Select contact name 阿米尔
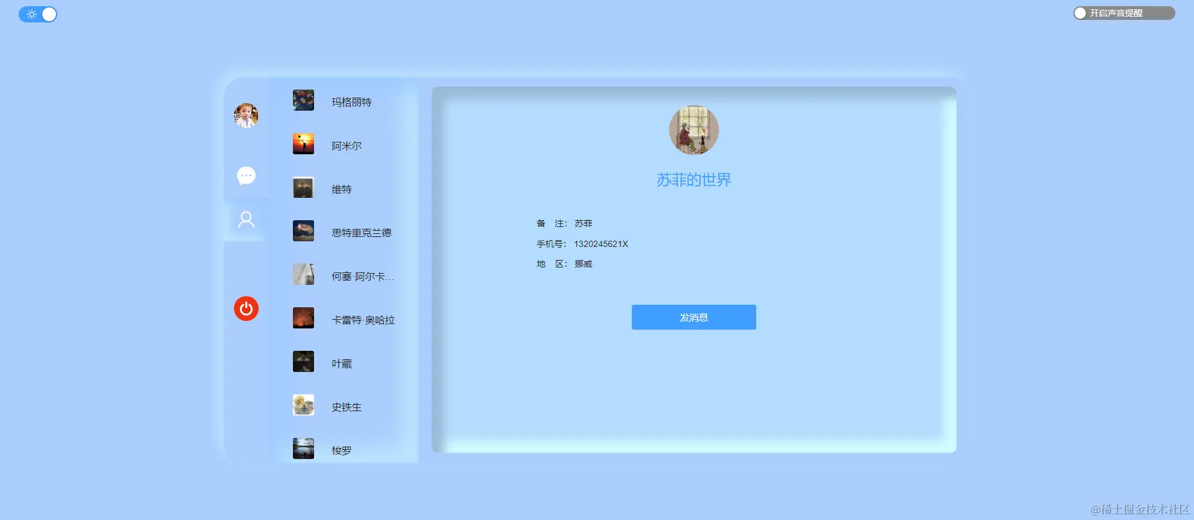1194x520 pixels. click(346, 146)
